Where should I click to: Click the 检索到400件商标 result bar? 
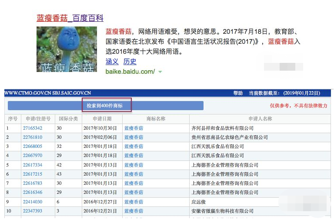pyautogui.click(x=106, y=105)
